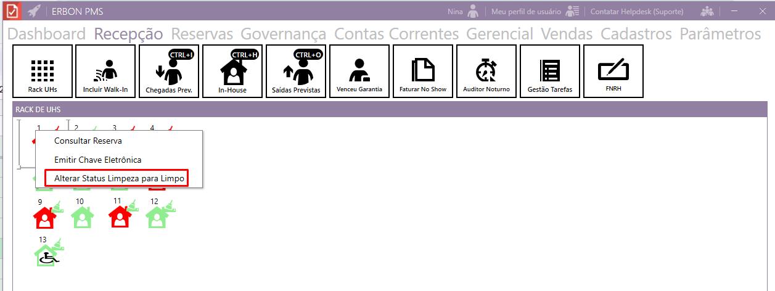This screenshot has height=291, width=775.
Task: Select Consultar Reserva from context menu
Action: (x=88, y=141)
